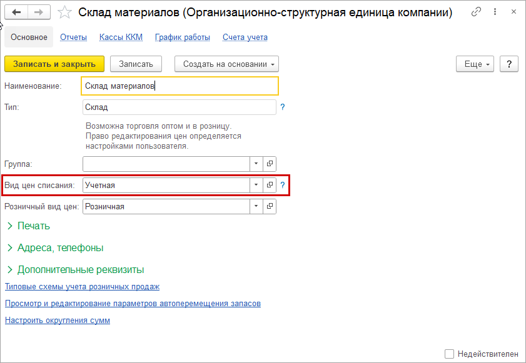This screenshot has height=363, width=526.
Task: Open the Розничный вид цен dropdown
Action: (x=256, y=206)
